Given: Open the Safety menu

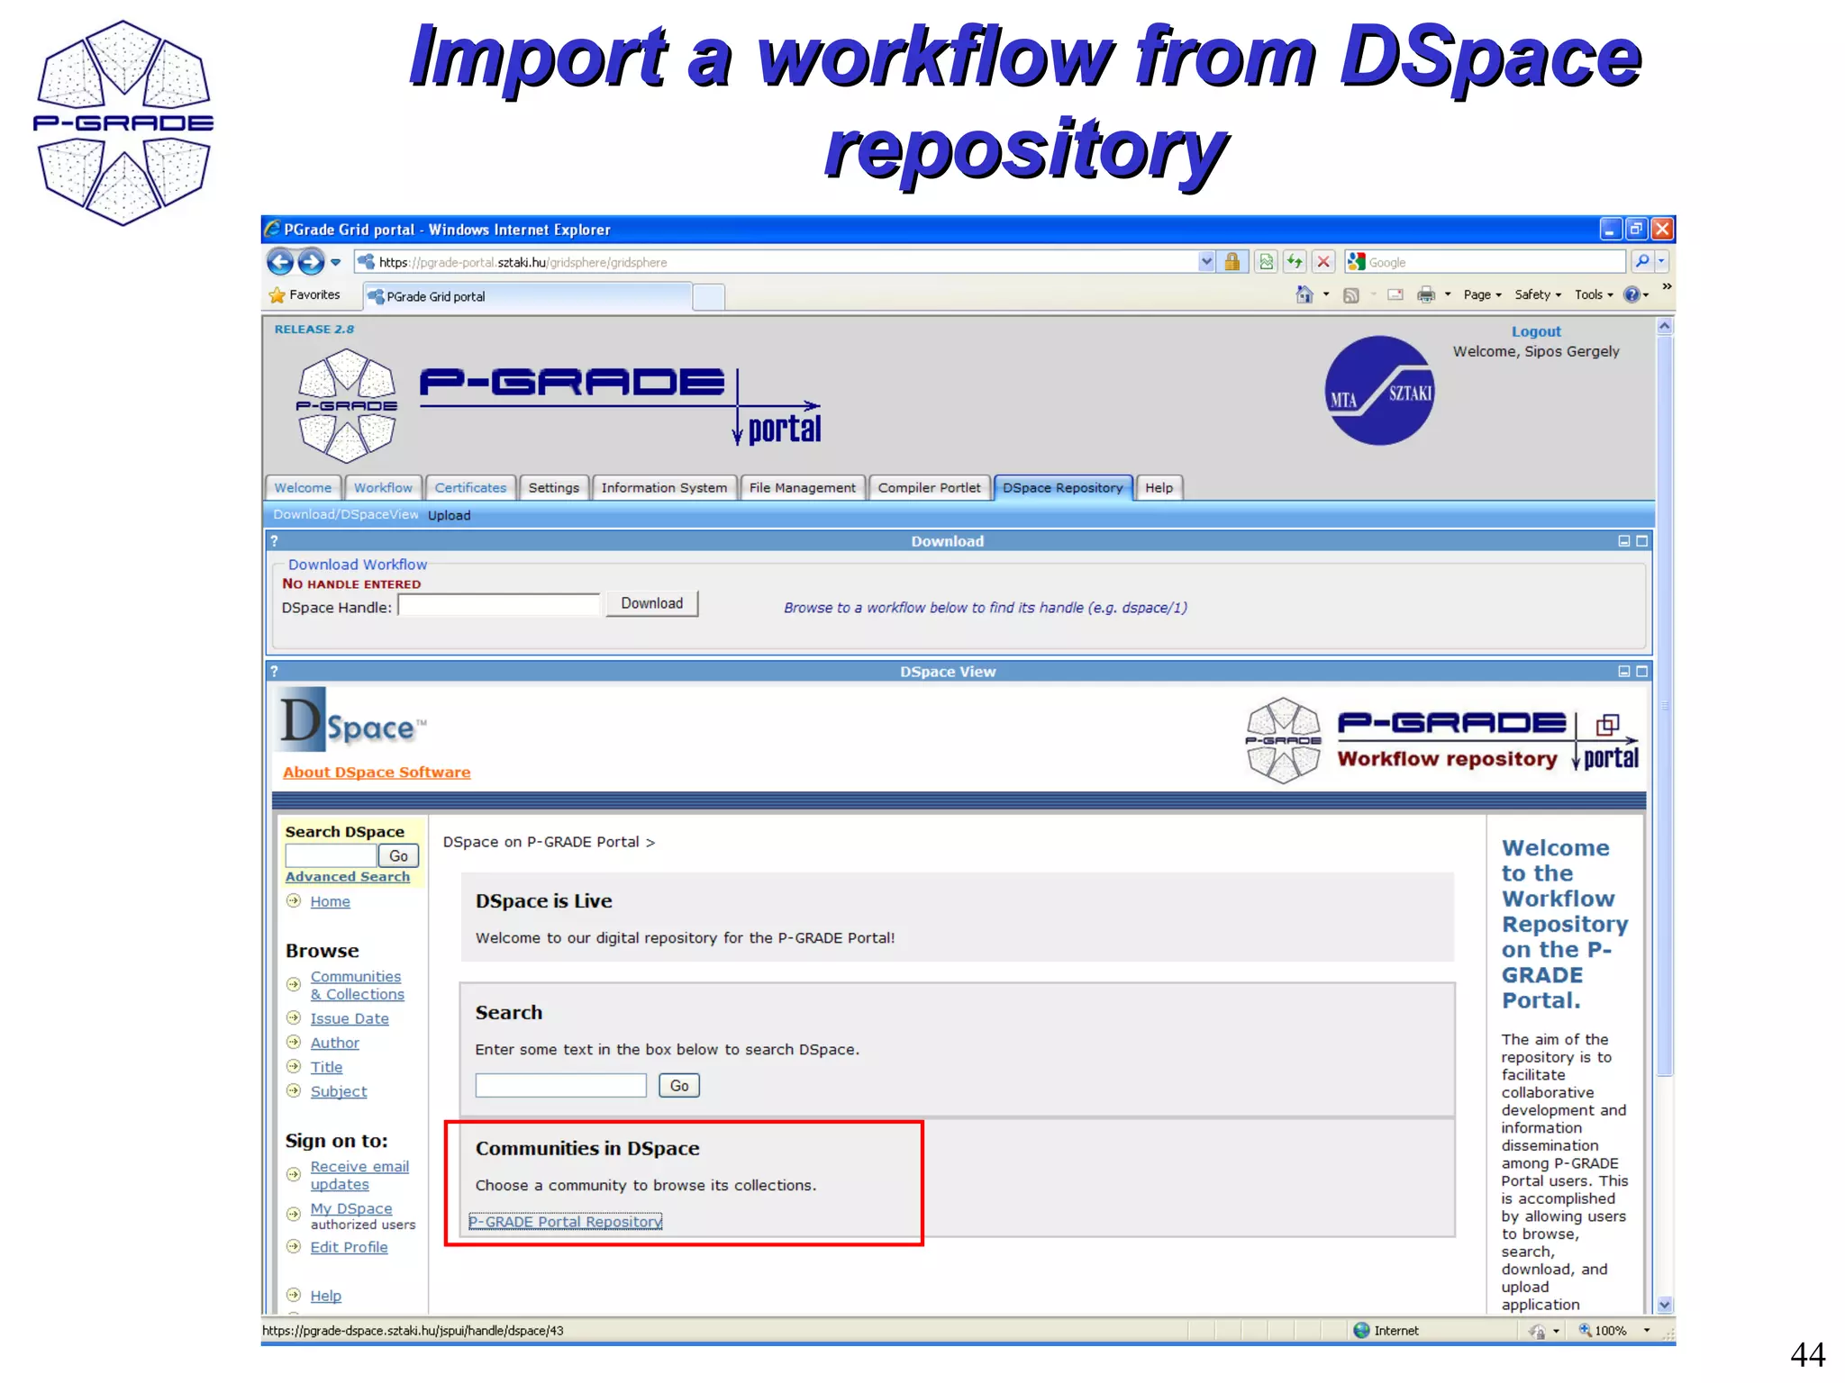Looking at the screenshot, I should [x=1538, y=294].
